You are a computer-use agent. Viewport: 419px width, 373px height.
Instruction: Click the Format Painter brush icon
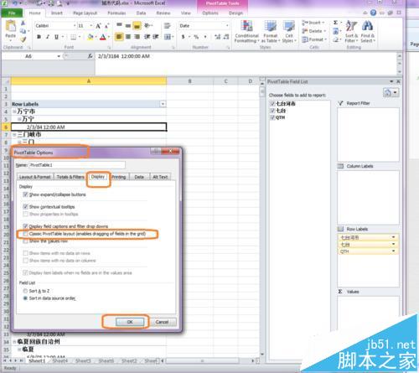(x=23, y=39)
